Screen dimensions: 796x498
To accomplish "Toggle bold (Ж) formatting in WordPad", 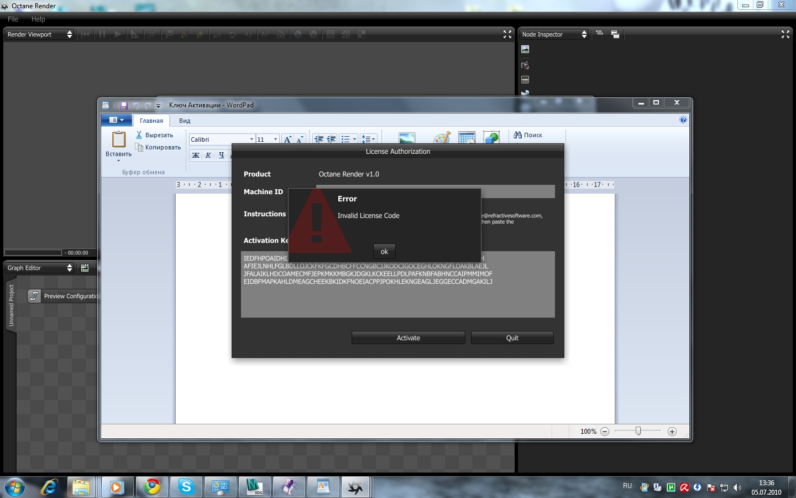I will tap(196, 155).
